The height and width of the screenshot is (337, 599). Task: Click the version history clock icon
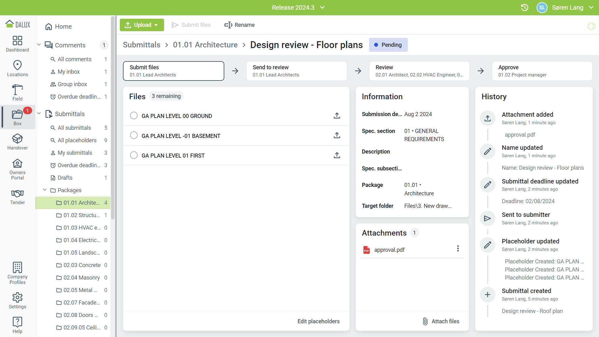click(x=524, y=7)
